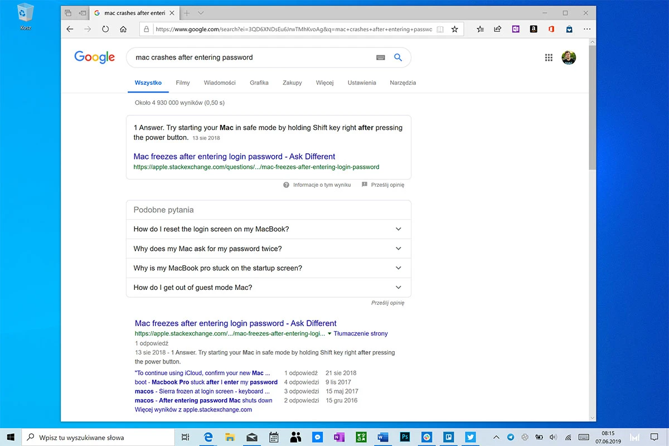Open the Microsoft Store shopping bag extension
This screenshot has width=669, height=446.
point(569,30)
